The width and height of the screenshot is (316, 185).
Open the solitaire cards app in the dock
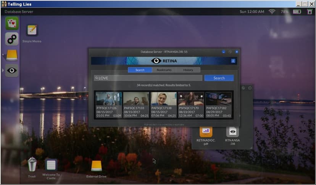[12, 23]
